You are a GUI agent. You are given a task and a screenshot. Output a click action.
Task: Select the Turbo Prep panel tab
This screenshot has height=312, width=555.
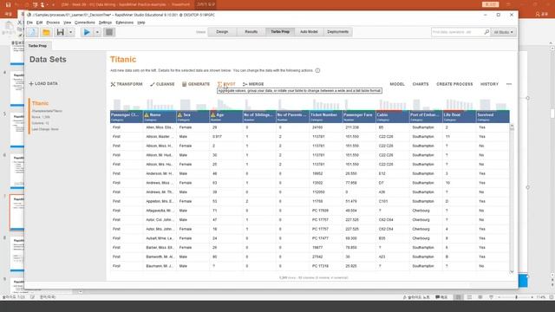37,46
